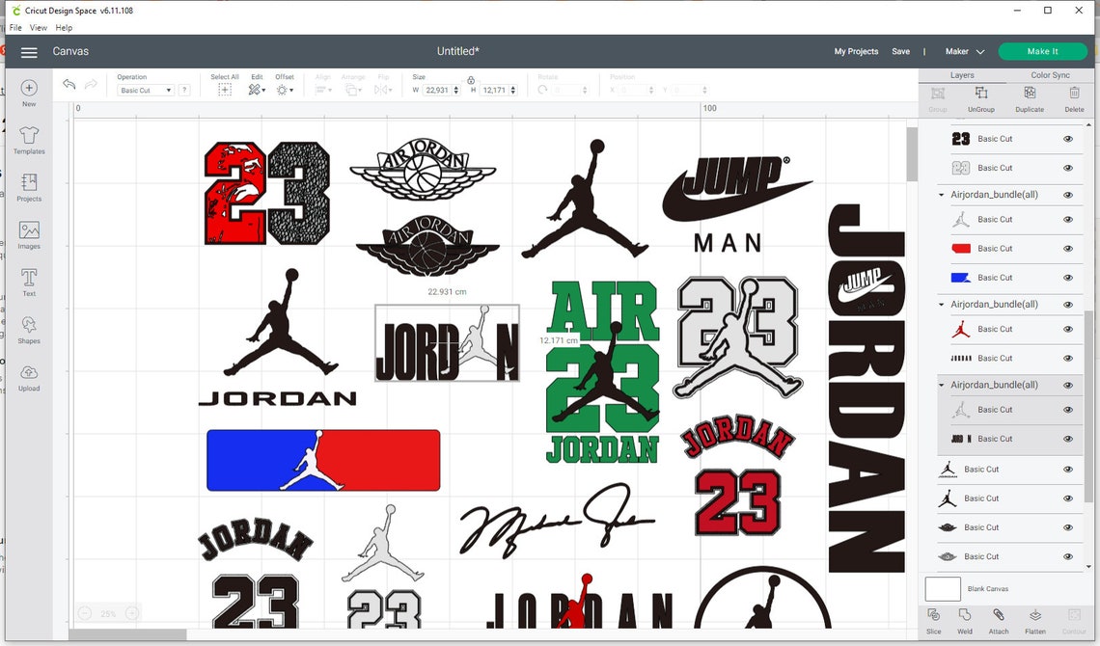Zoom in on the canvas
Screen dimensions: 1100x646
pos(131,613)
